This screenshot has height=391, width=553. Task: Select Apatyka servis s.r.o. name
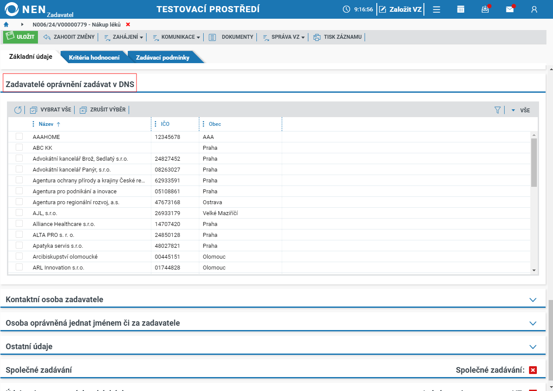58,246
